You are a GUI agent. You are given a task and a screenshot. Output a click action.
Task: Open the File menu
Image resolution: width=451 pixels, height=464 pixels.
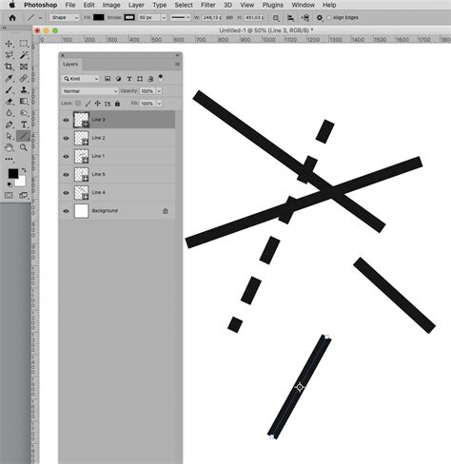pyautogui.click(x=70, y=5)
